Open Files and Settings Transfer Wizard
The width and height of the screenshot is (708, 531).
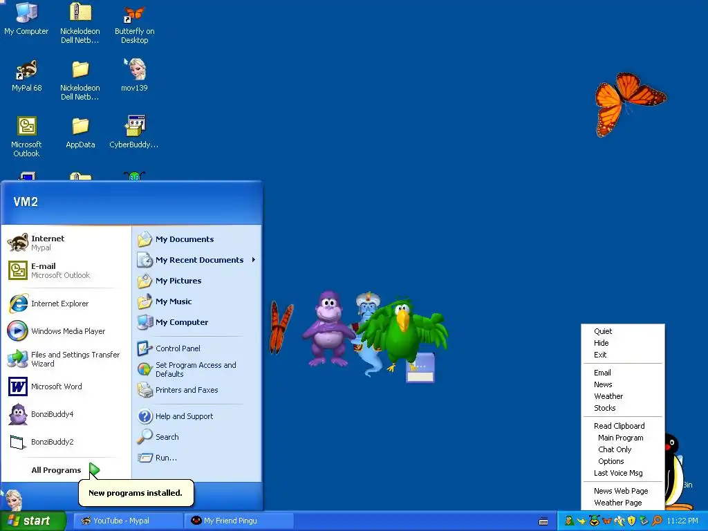tap(66, 359)
